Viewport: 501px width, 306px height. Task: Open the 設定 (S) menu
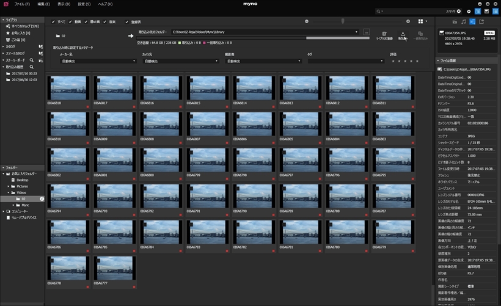pyautogui.click(x=84, y=4)
